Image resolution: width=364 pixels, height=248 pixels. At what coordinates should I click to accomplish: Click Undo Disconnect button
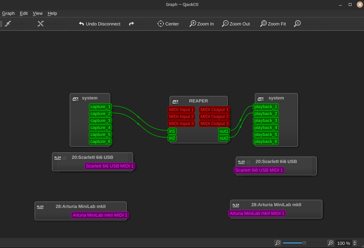99,24
